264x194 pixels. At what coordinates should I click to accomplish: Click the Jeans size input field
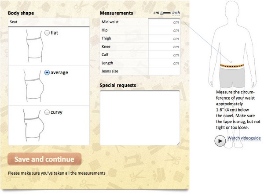[164, 71]
